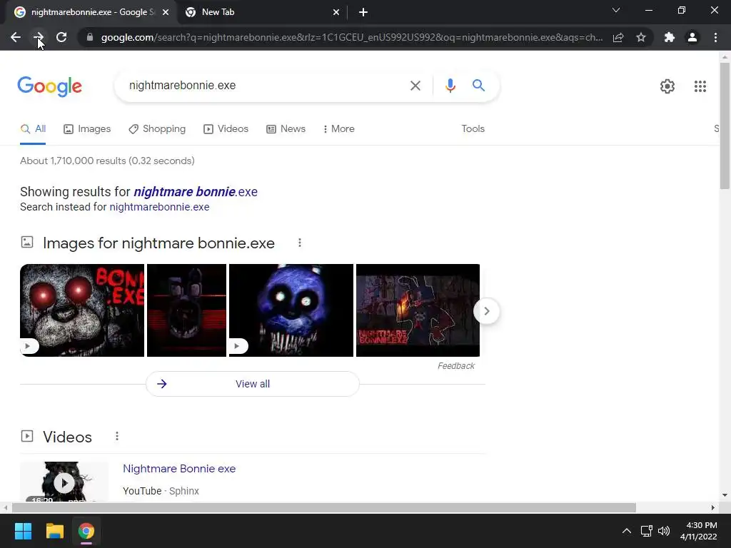This screenshot has height=548, width=731.
Task: Submit the search with the magnifier icon
Action: coord(478,86)
